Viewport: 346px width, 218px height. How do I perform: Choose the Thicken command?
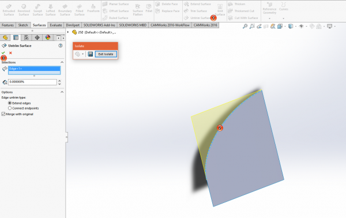pyautogui.click(x=236, y=4)
